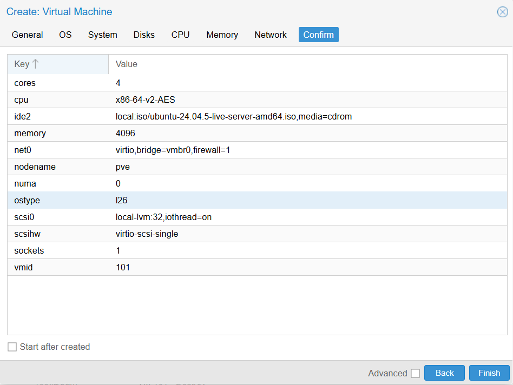Select the sockets key cell
This screenshot has height=385, width=513.
[58, 251]
